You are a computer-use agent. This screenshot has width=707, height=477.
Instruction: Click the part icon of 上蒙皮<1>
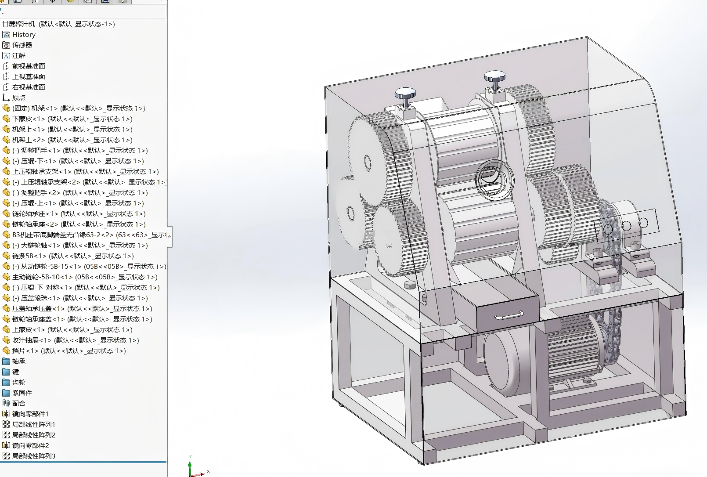[6, 329]
